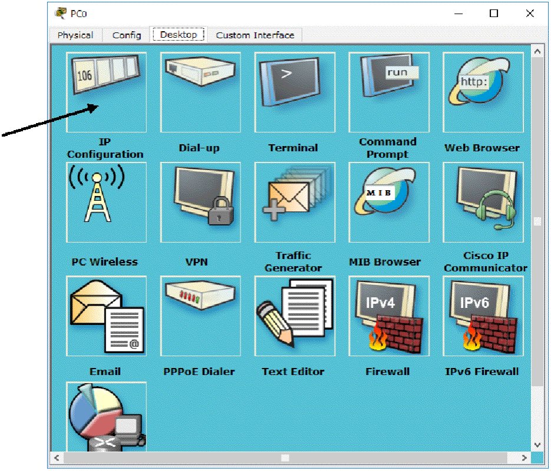Launch the Dial-up utility

[x=200, y=92]
